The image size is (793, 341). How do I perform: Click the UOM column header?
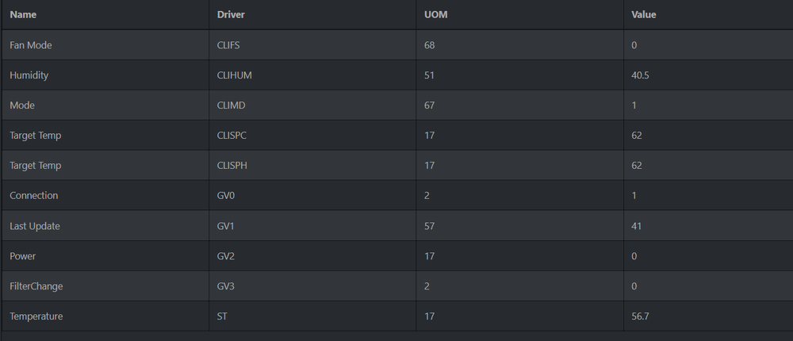pyautogui.click(x=435, y=15)
